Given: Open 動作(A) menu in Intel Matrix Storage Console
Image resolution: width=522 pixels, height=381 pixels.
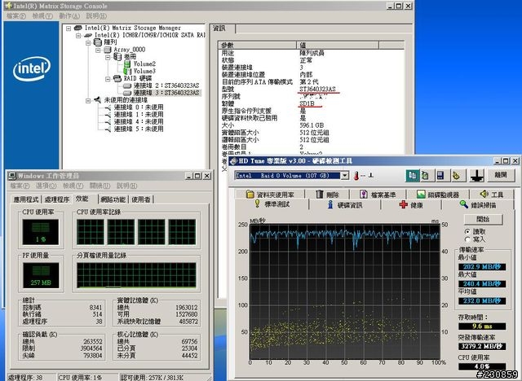Looking at the screenshot, I should tap(69, 16).
